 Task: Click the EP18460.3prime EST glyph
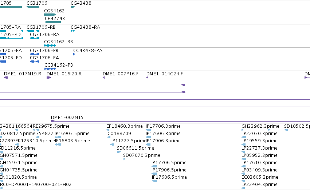[108, 130]
